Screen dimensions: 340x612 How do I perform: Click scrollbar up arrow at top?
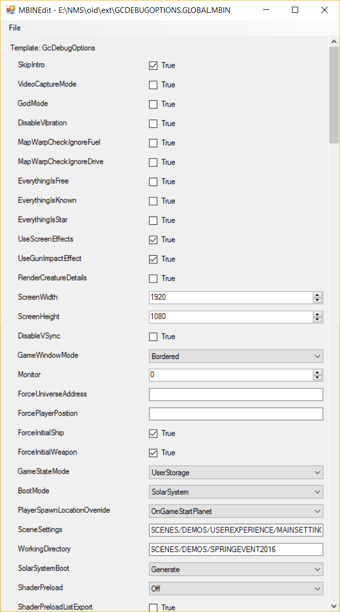(334, 41)
